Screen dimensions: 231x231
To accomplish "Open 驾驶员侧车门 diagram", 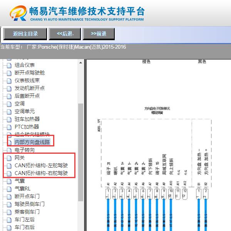I will pos(30,204).
